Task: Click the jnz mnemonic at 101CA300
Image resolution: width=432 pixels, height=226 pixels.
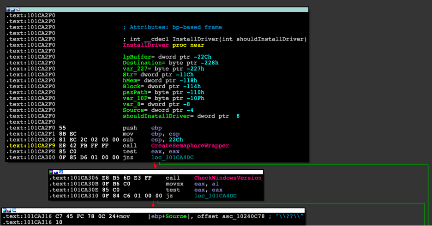Action: [128, 157]
